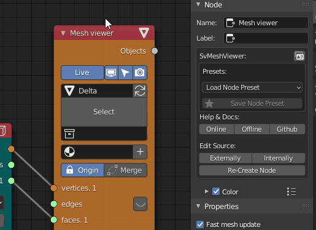
Task: Click the faces. 1 input socket
Action: (x=54, y=220)
